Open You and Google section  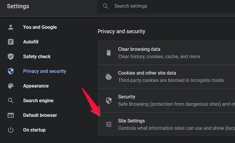pyautogui.click(x=40, y=27)
